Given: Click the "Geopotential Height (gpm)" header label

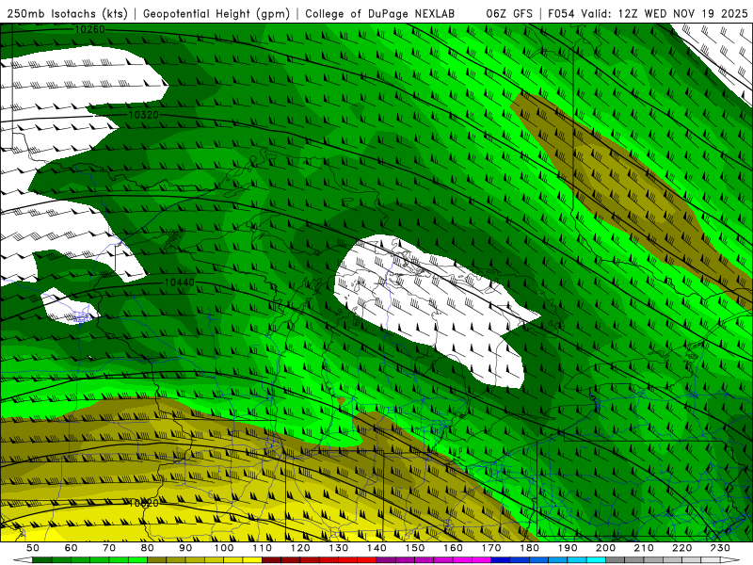Looking at the screenshot, I should (216, 14).
